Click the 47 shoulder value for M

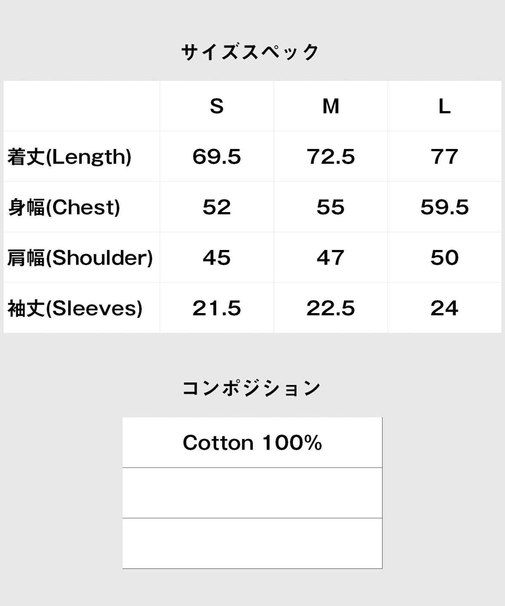tap(331, 258)
